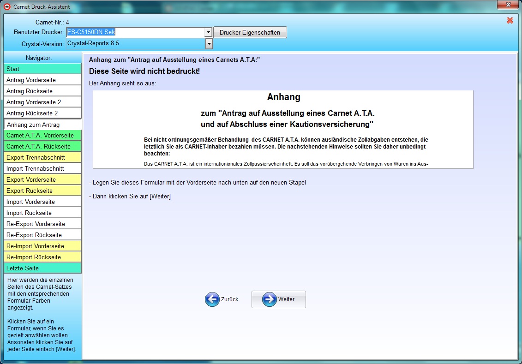Select the Antrag Rückseite 2 item
522x364 pixels.
(x=42, y=113)
